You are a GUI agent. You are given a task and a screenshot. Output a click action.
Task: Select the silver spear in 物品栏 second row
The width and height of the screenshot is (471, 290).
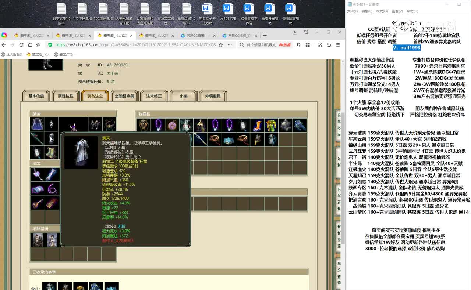(x=200, y=139)
